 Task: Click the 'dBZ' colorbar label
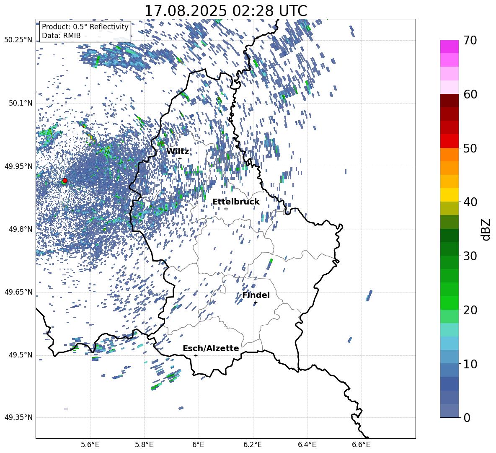pos(486,229)
